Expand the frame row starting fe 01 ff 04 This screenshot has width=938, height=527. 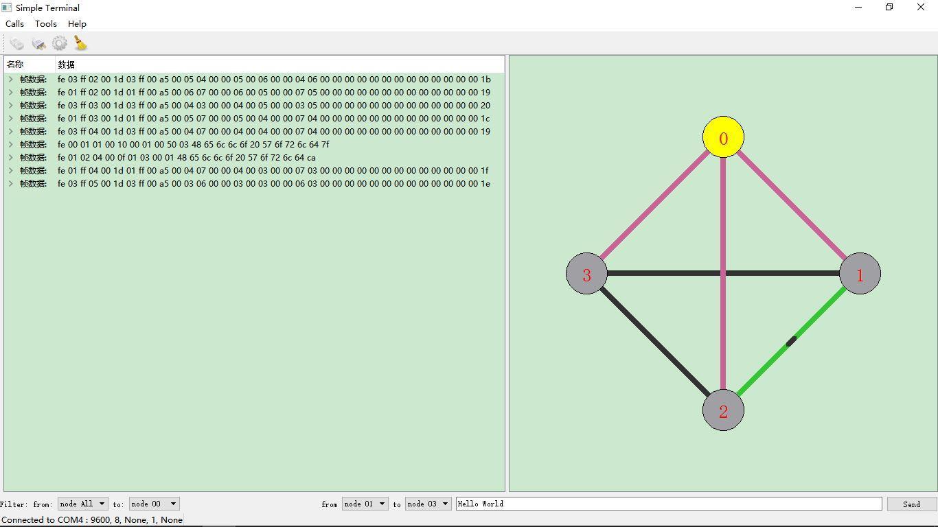click(x=11, y=170)
